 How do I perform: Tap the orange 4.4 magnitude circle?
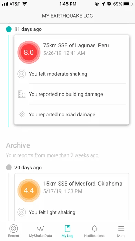tap(29, 190)
